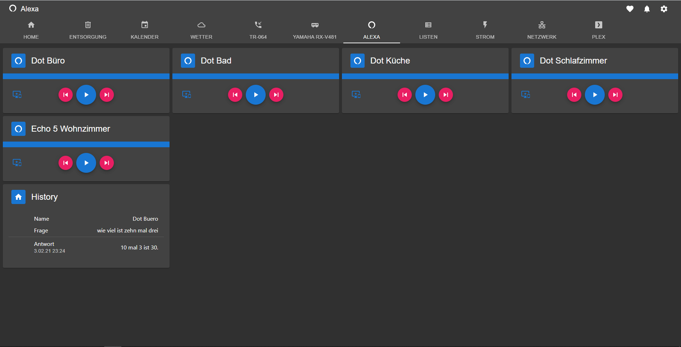
Task: Skip to next track on Dot Schlafzimmer
Action: [615, 95]
